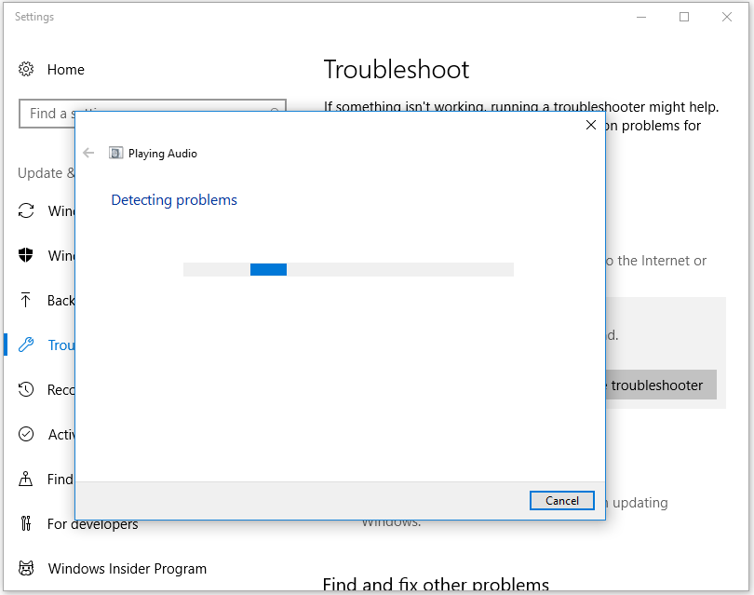Open Home in Settings sidebar
The image size is (754, 595).
pos(65,70)
